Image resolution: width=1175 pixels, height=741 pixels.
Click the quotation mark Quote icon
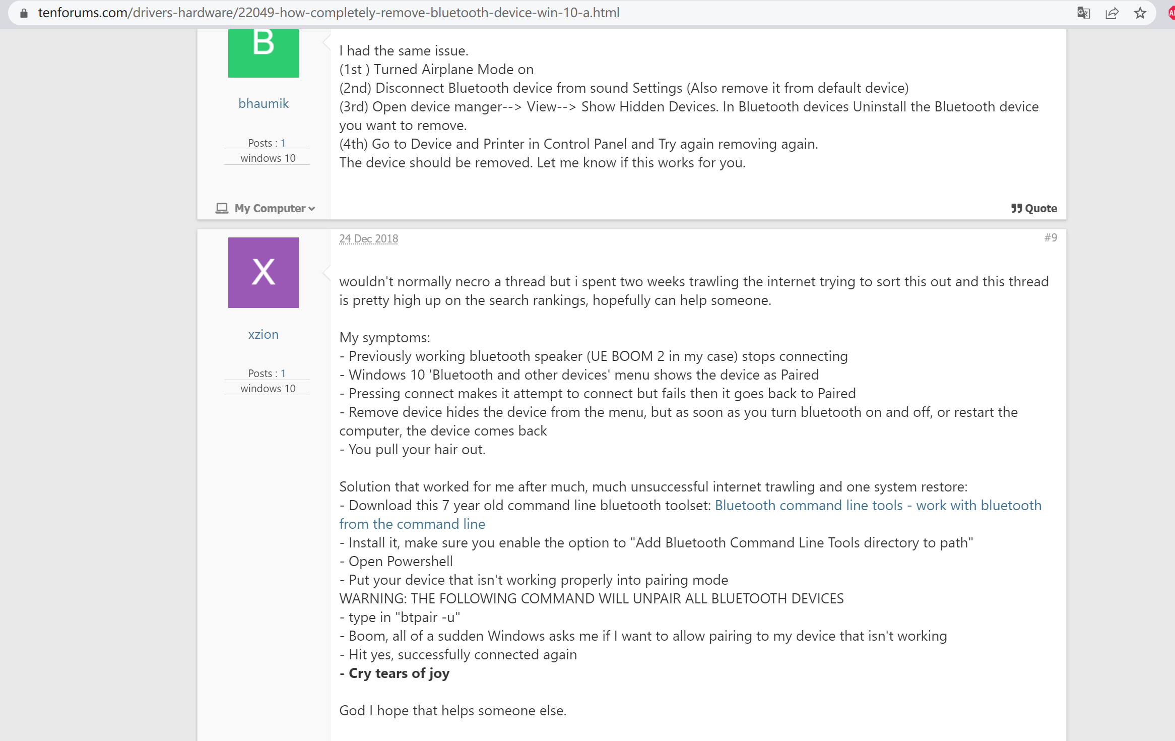point(1016,208)
